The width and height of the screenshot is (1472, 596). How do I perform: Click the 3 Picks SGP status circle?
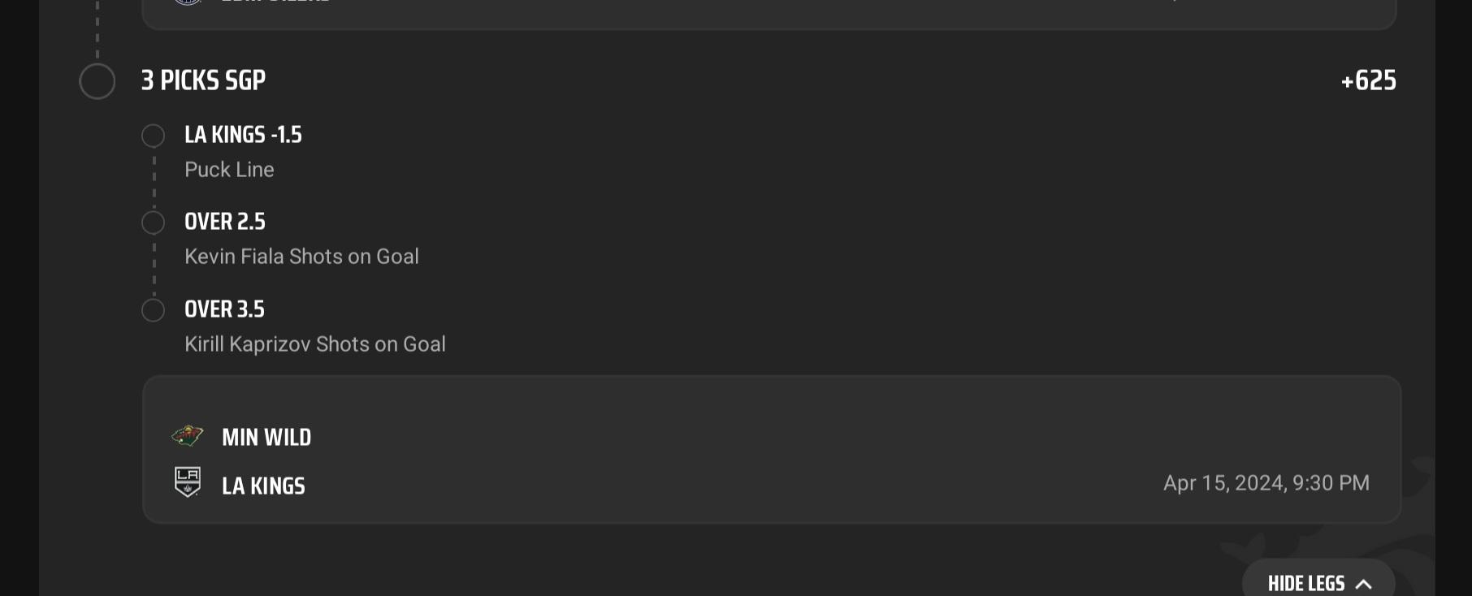point(97,81)
